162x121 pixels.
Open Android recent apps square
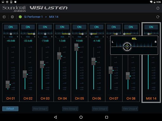coord(107,117)
